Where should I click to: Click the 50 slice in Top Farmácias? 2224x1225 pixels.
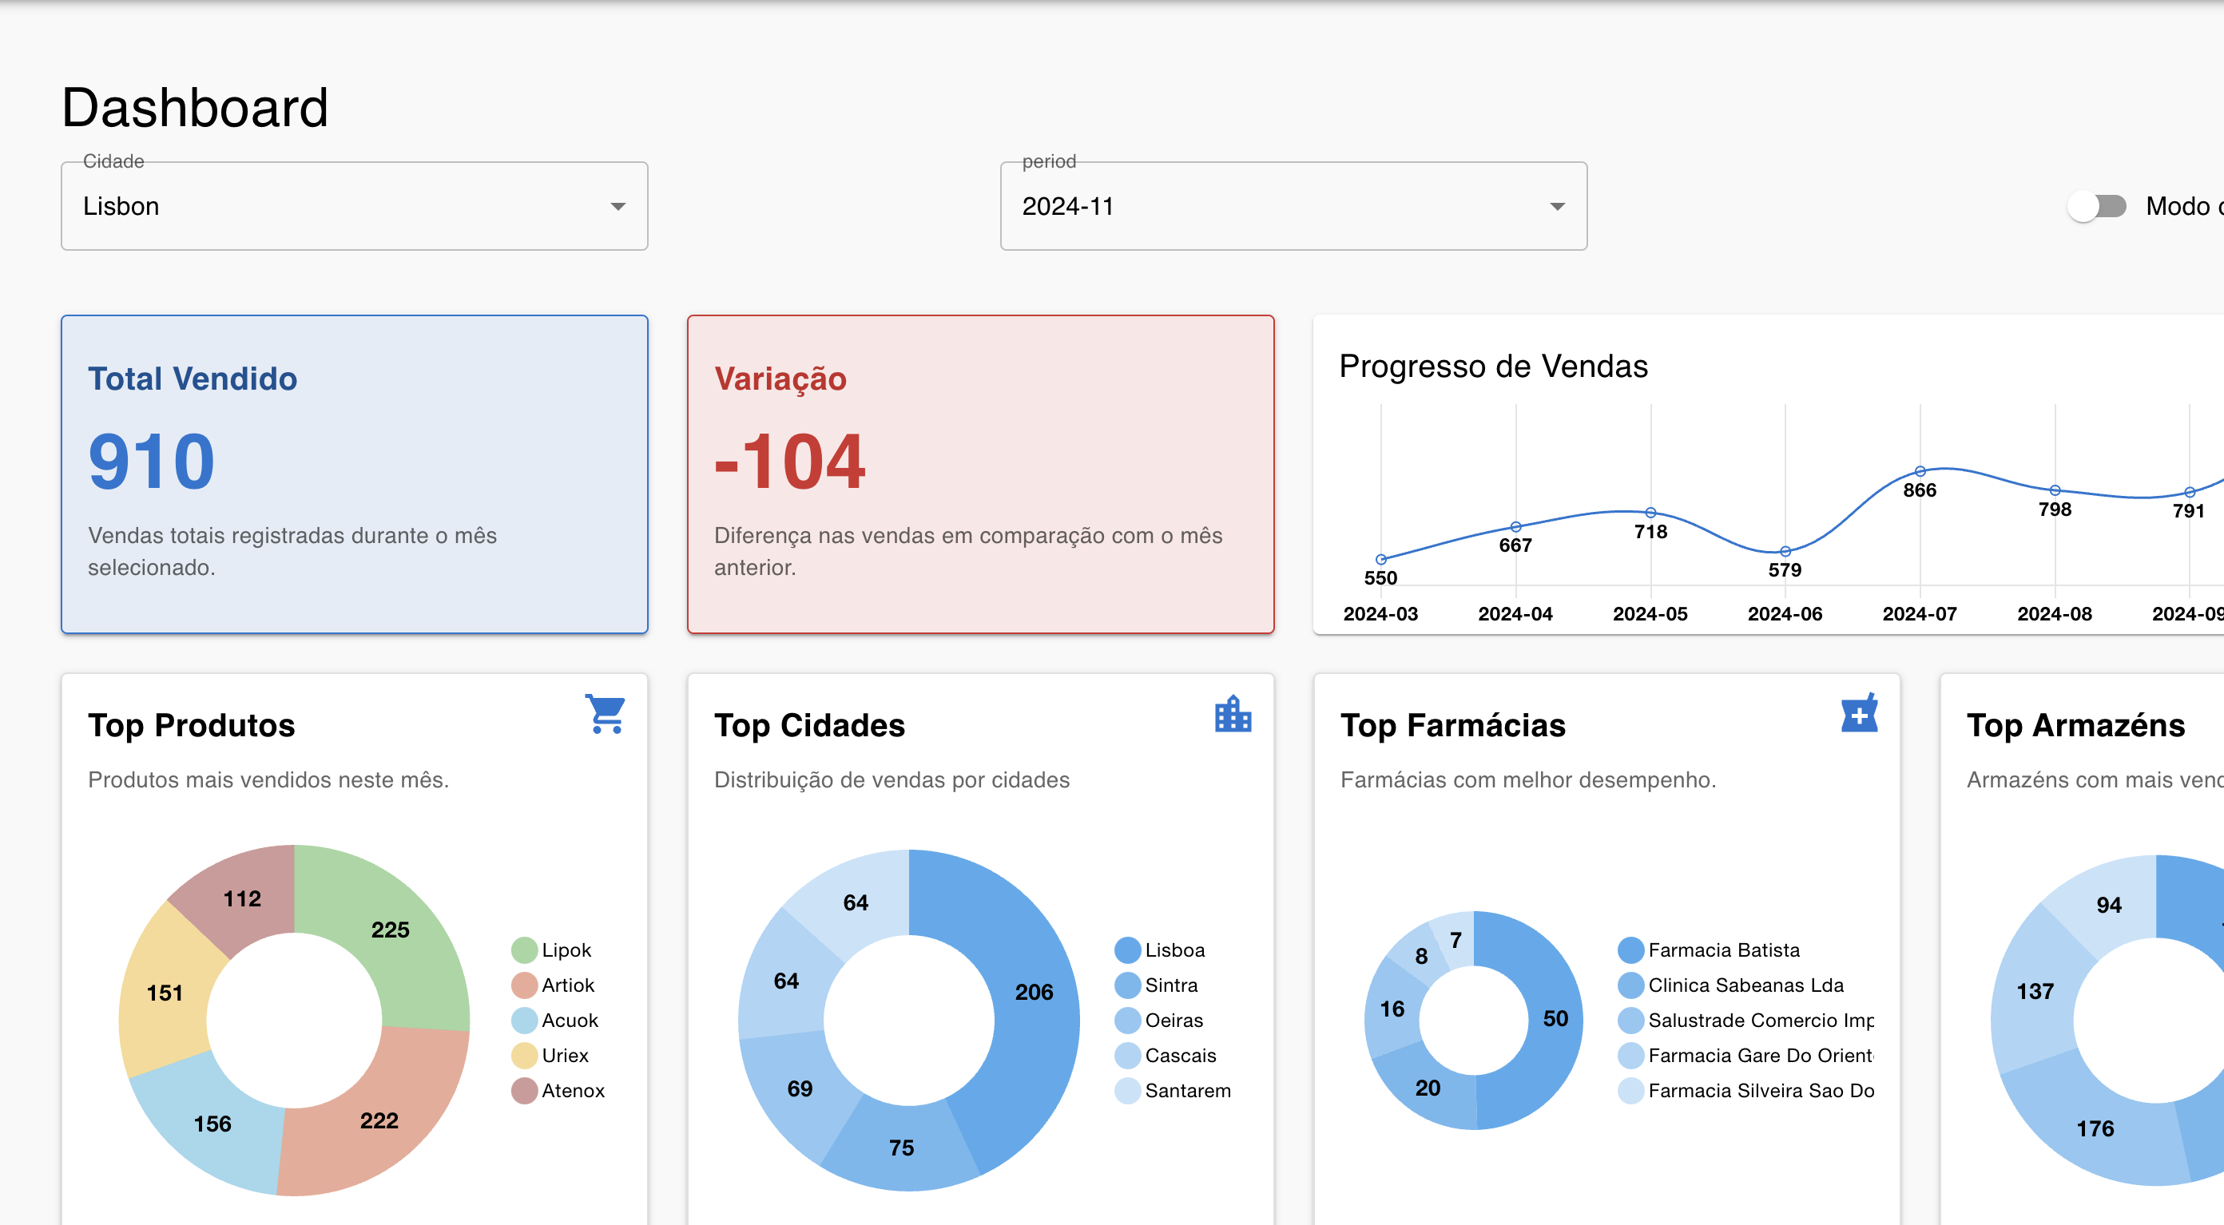tap(1556, 1019)
